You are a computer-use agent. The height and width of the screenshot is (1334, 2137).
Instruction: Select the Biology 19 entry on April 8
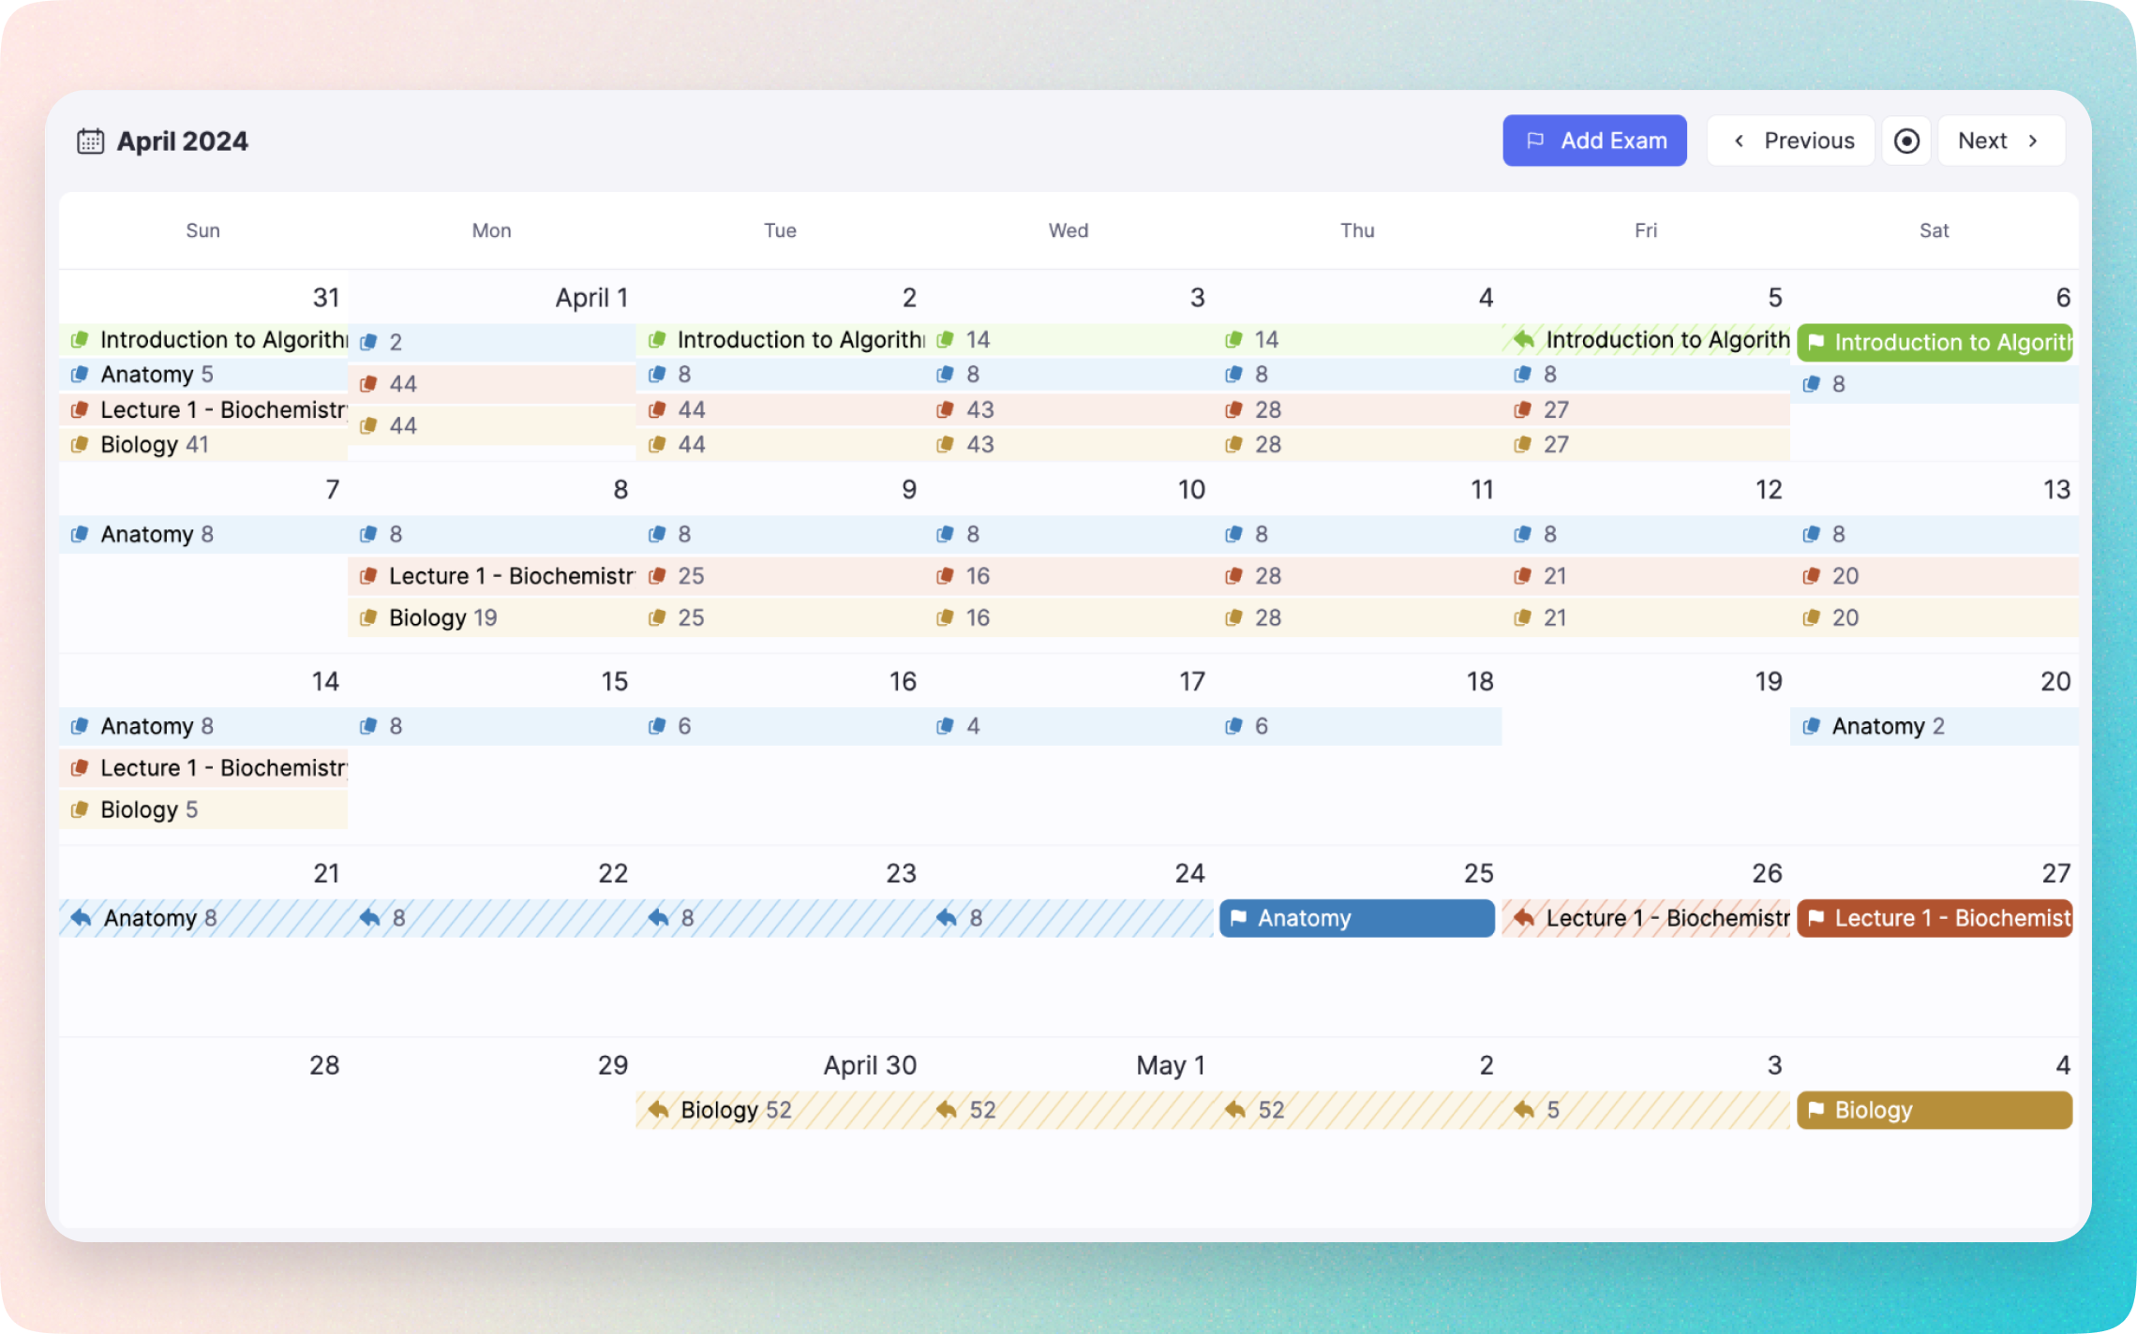point(442,617)
